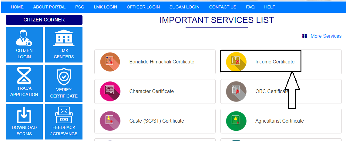
Task: Click the pink Character Certificate icon
Action: (x=110, y=91)
